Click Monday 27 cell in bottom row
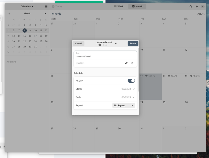Image resolution: width=209 pixels, height=158 pixels. (61, 139)
